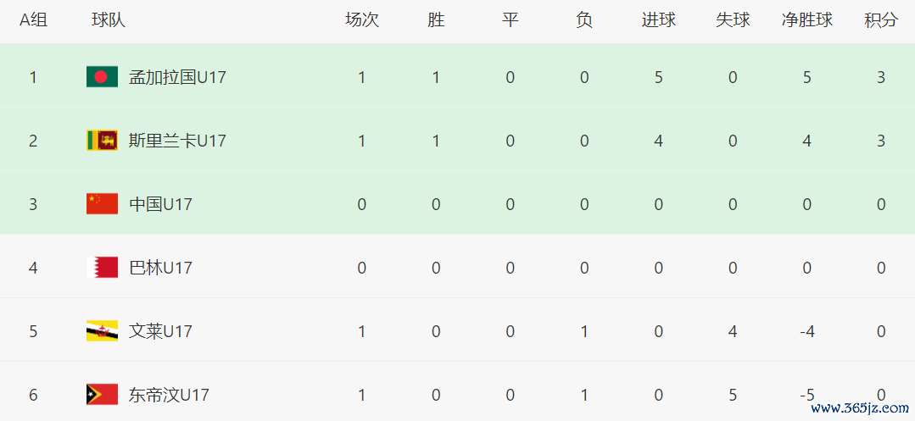Select the 东帝汶U17 team name
Image resolution: width=915 pixels, height=421 pixels.
coord(169,395)
